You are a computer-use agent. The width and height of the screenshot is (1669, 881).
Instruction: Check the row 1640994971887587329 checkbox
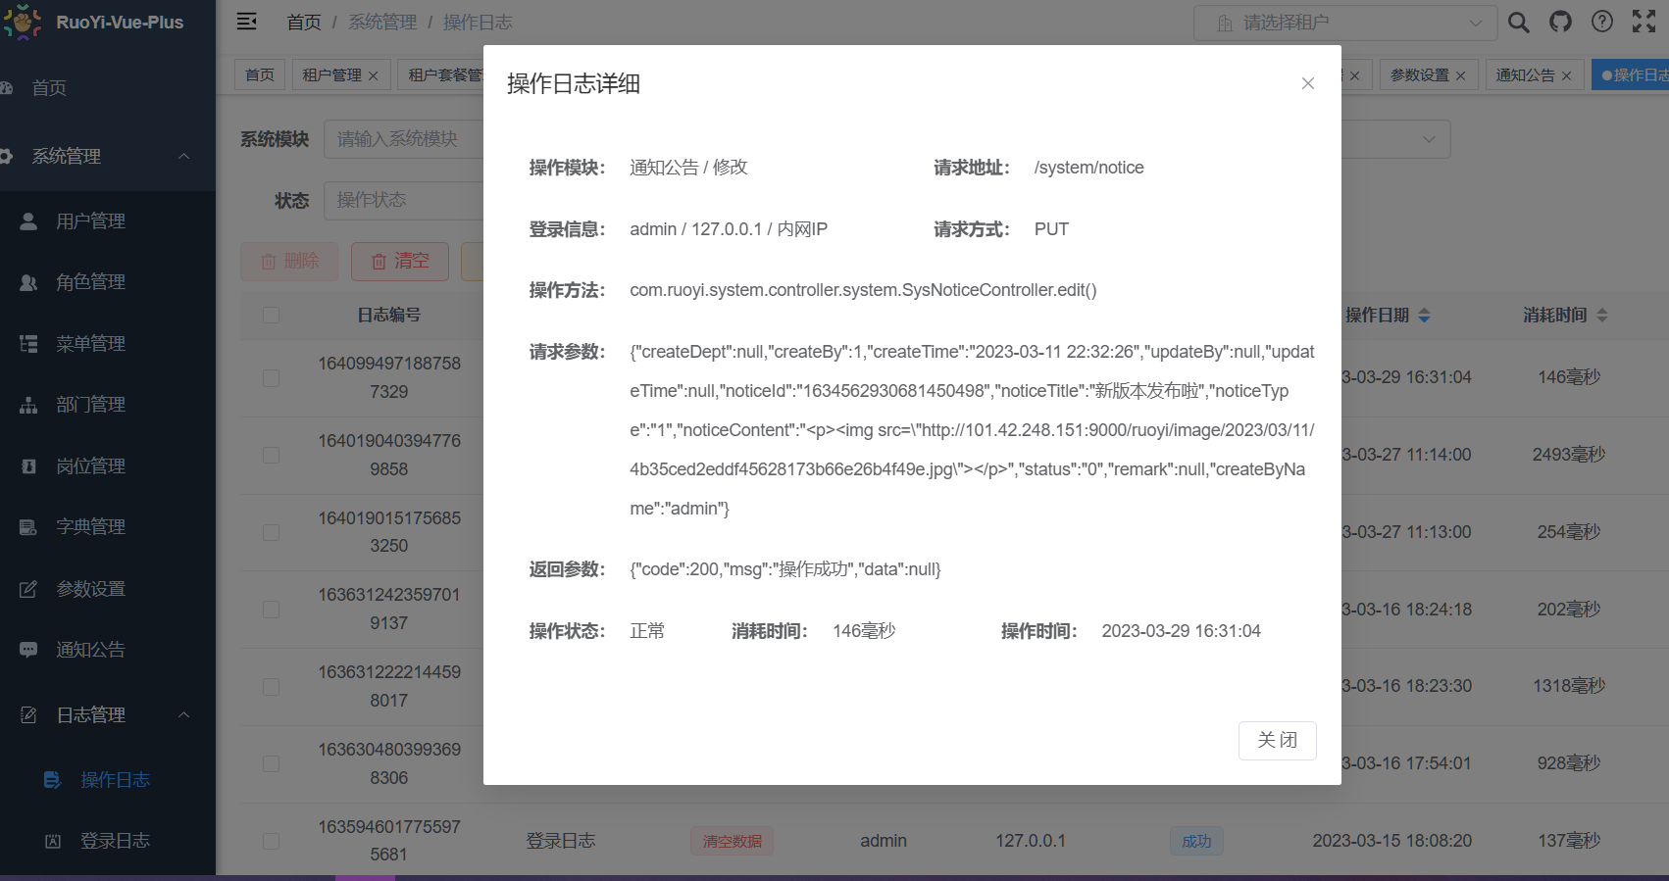272,377
